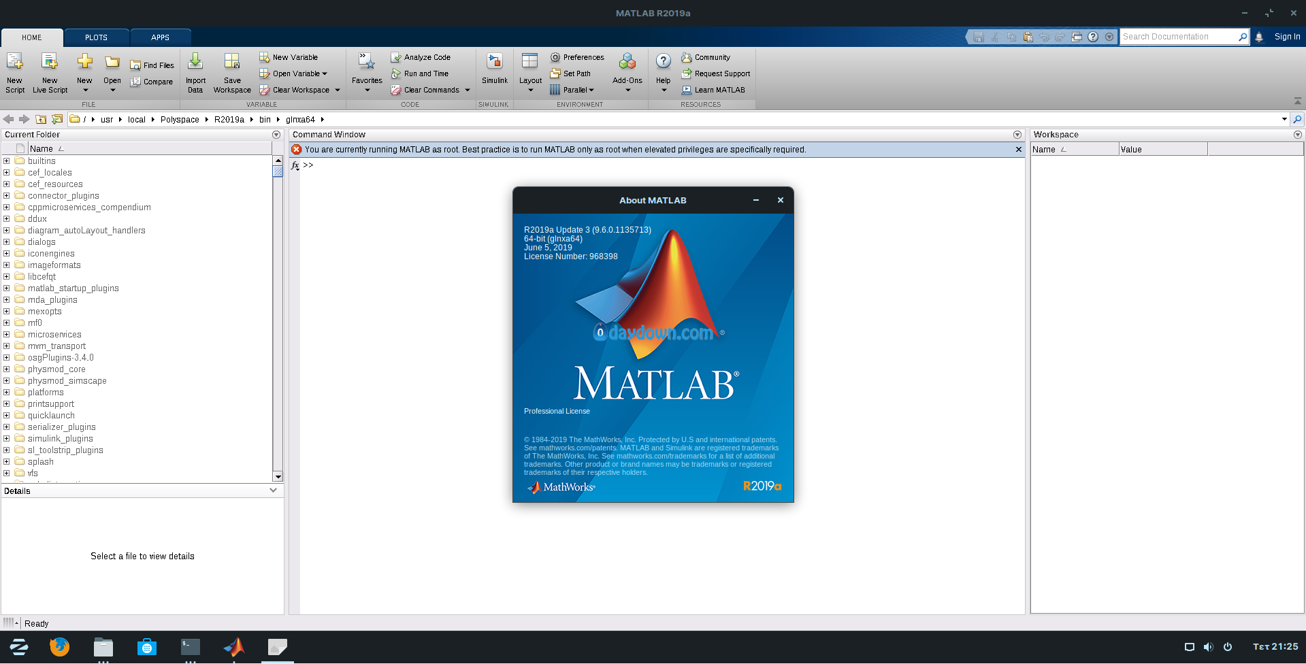The image size is (1306, 664).
Task: Click the bin path segment
Action: [265, 120]
